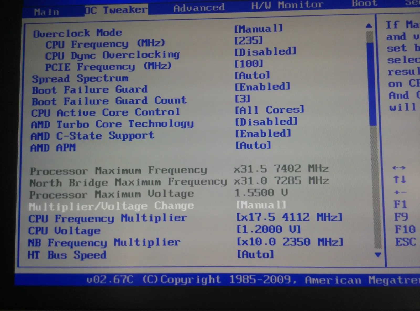
Task: Click the blue scrollbar thumb
Action: point(372,84)
